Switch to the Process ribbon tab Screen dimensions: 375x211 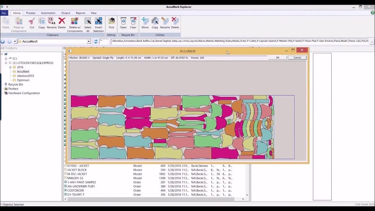[x=30, y=13]
